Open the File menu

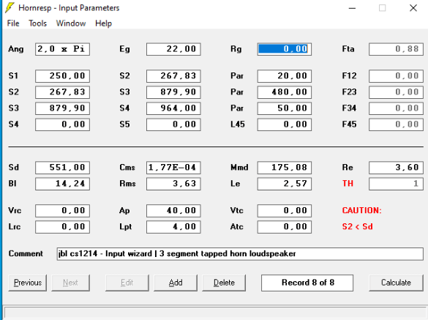click(x=13, y=23)
